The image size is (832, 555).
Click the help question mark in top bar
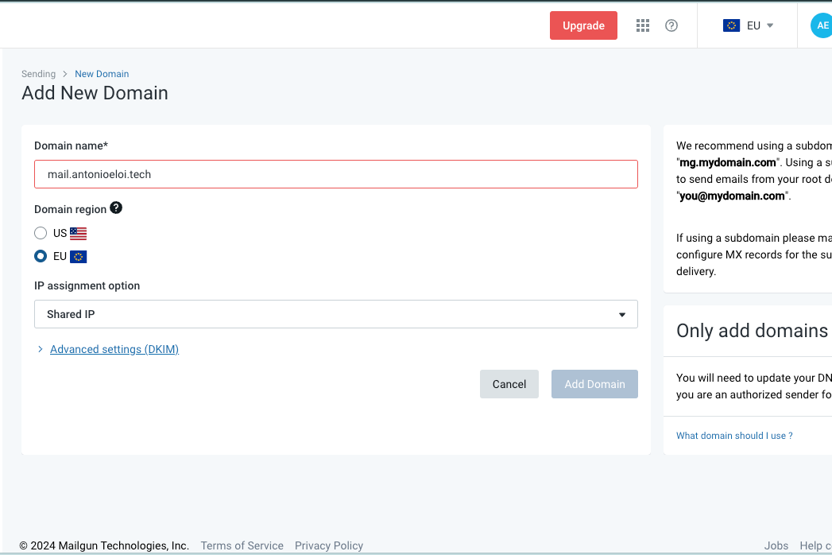pyautogui.click(x=671, y=25)
